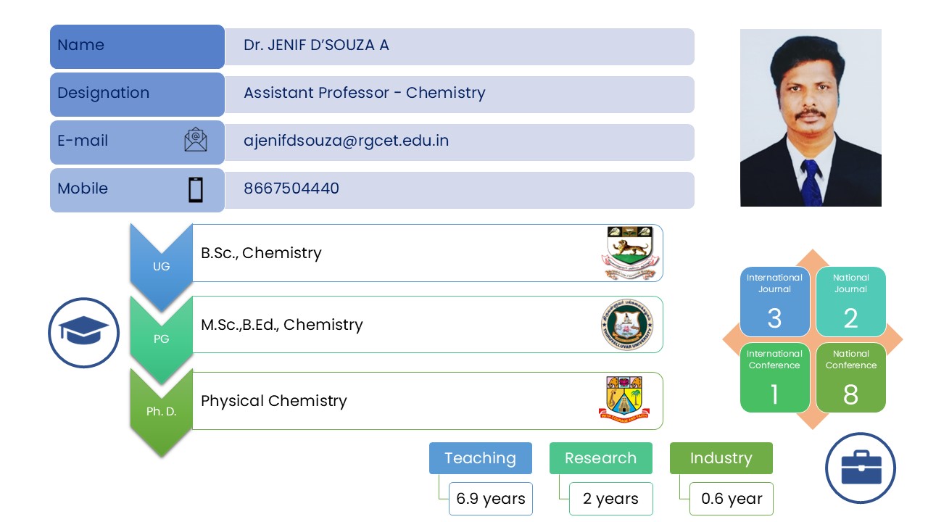Click the National Journal tile

tap(850, 302)
